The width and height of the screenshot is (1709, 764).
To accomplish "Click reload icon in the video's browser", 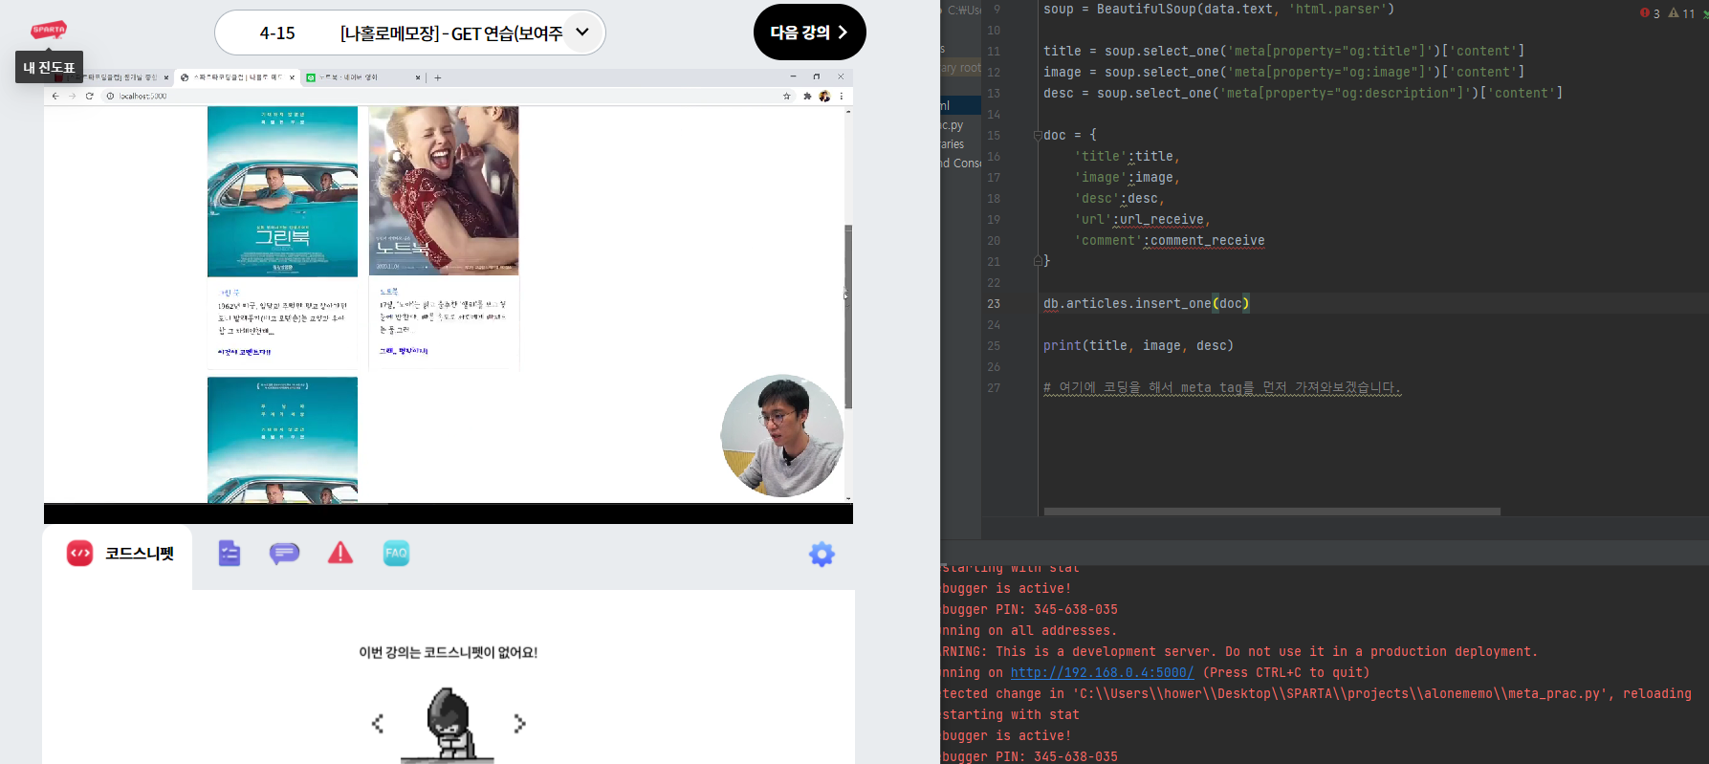I will pyautogui.click(x=90, y=96).
